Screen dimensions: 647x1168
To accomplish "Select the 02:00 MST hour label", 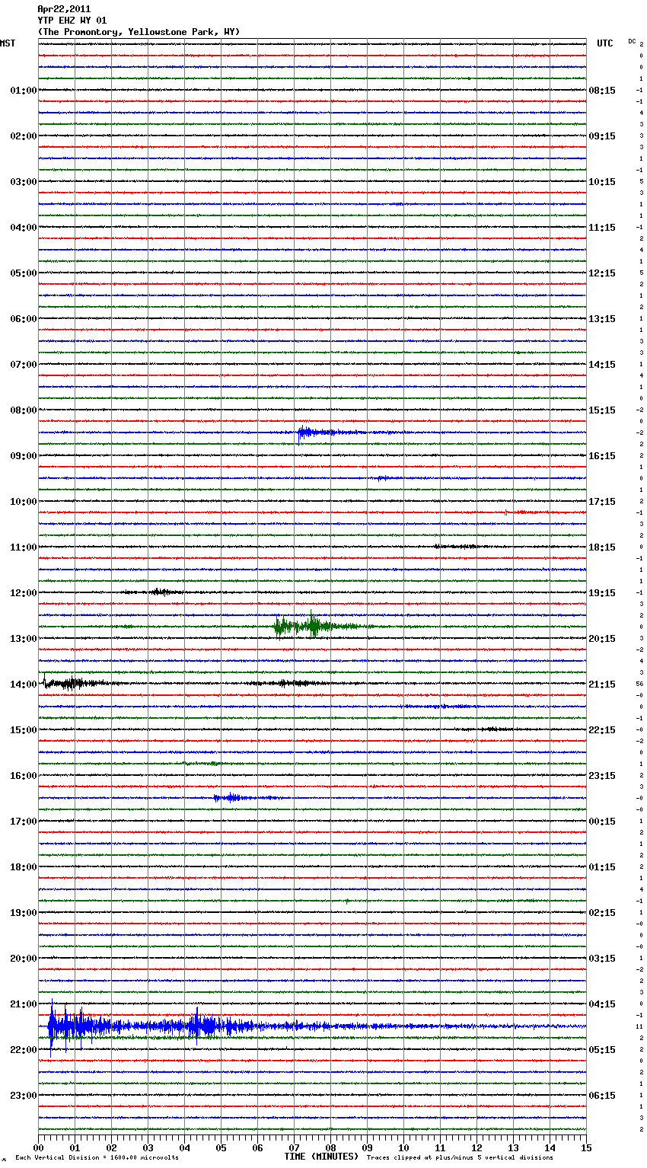I will coord(24,136).
